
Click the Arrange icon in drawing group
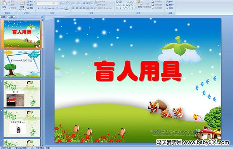pos(140,4)
